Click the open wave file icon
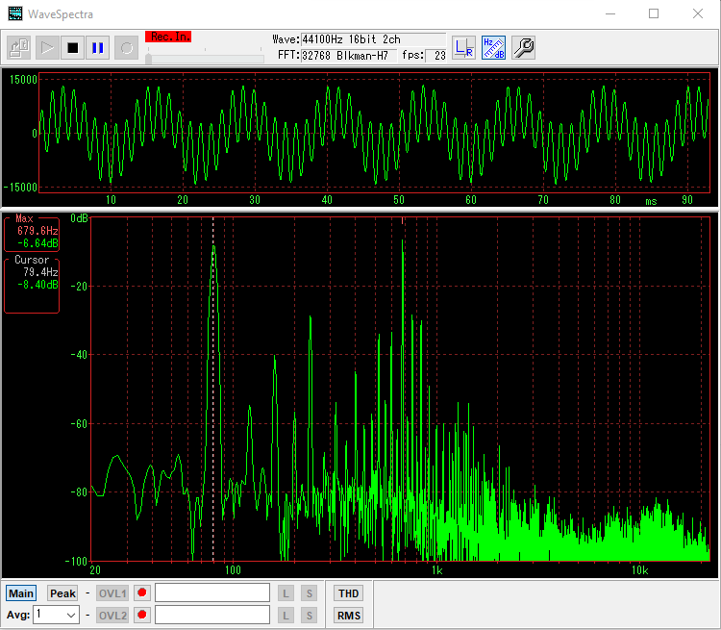Viewport: 721px width, 630px height. pyautogui.click(x=19, y=48)
